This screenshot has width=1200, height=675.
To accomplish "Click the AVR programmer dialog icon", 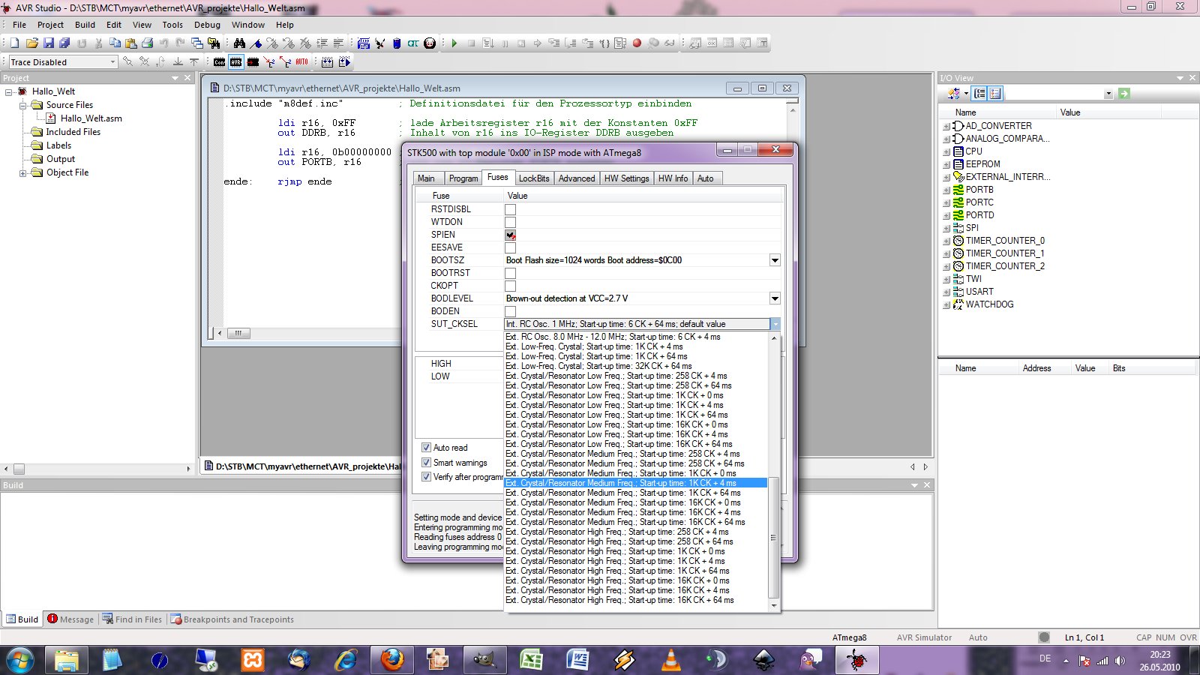I will (236, 62).
